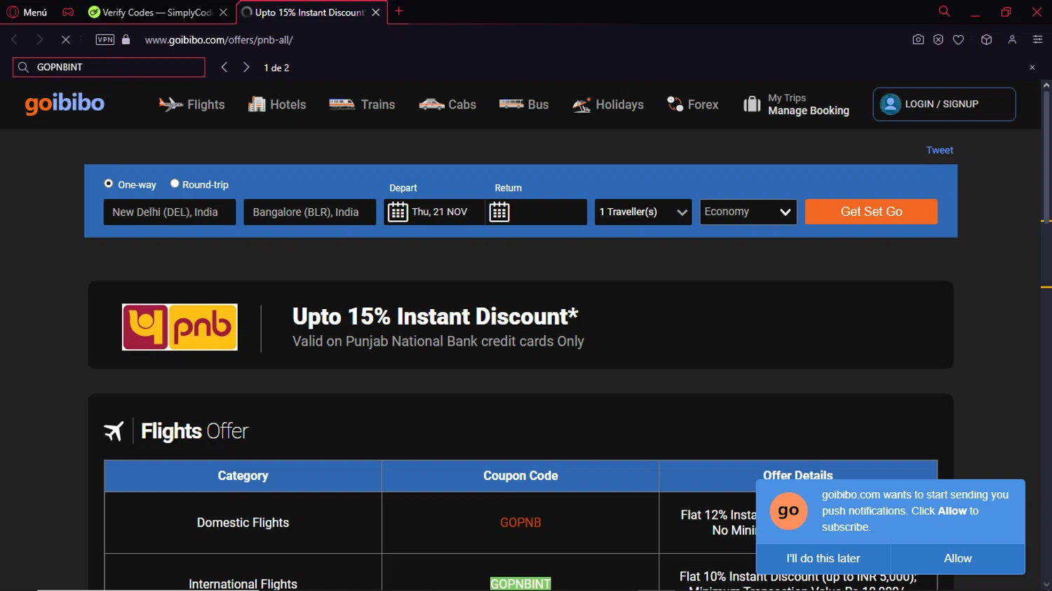Click the highlighted GOPNBINT coupon code
1052x591 pixels.
[520, 584]
